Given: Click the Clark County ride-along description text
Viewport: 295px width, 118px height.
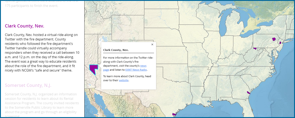Looking at the screenshot, I should tap(42, 53).
